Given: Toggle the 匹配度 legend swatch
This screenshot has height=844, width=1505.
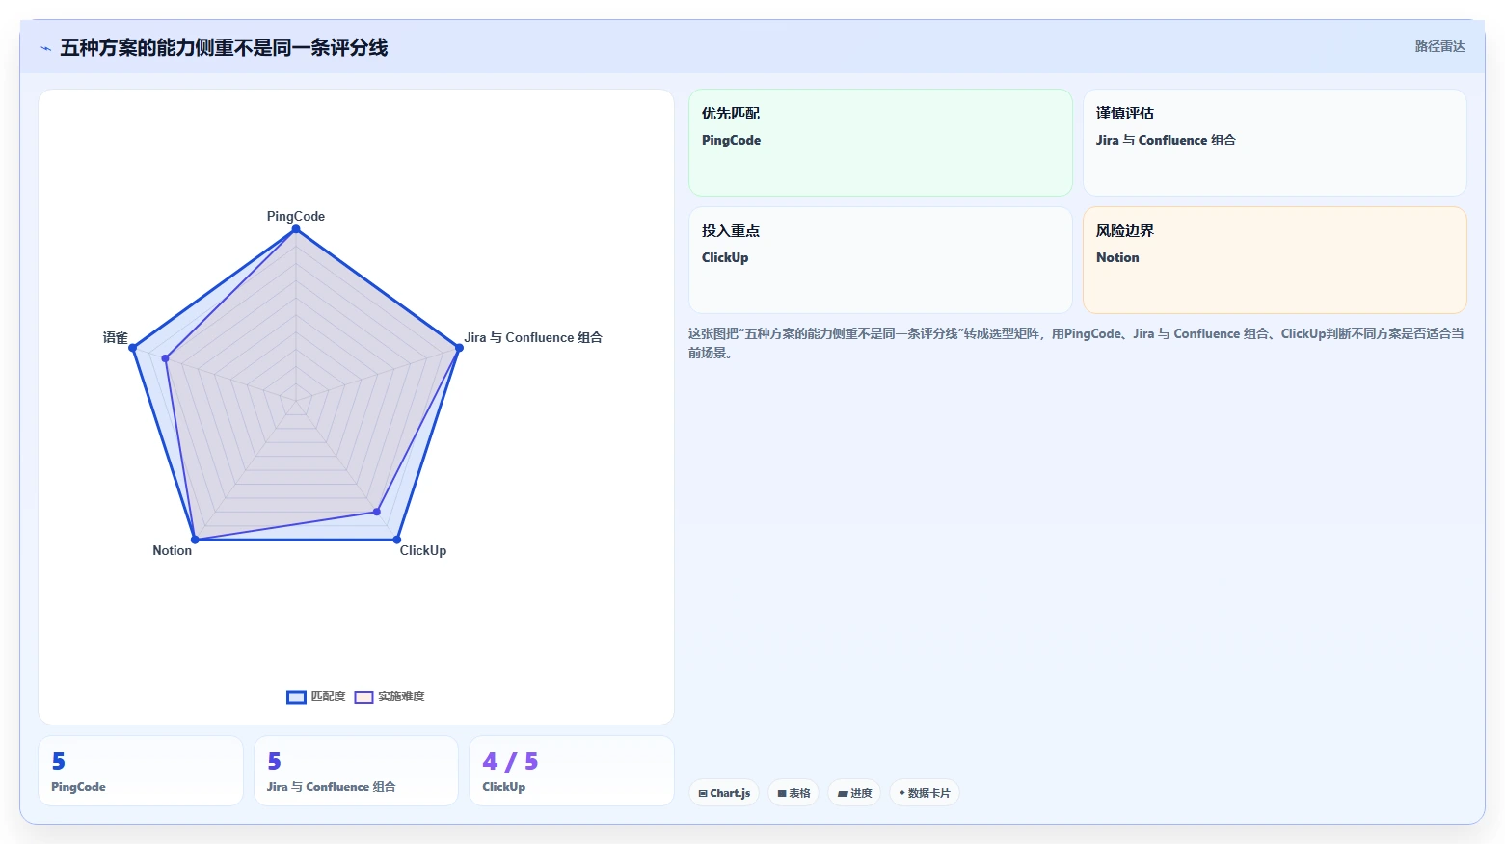Looking at the screenshot, I should [x=296, y=698].
